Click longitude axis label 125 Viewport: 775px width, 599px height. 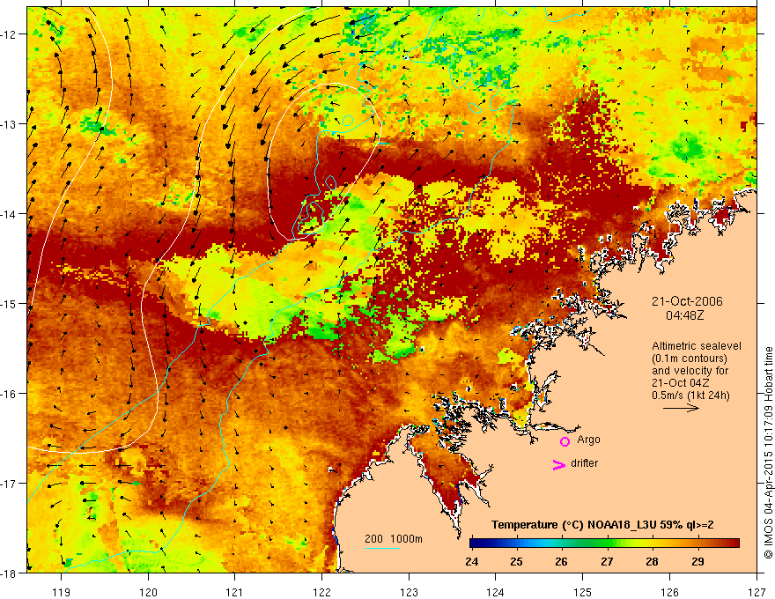pos(583,593)
